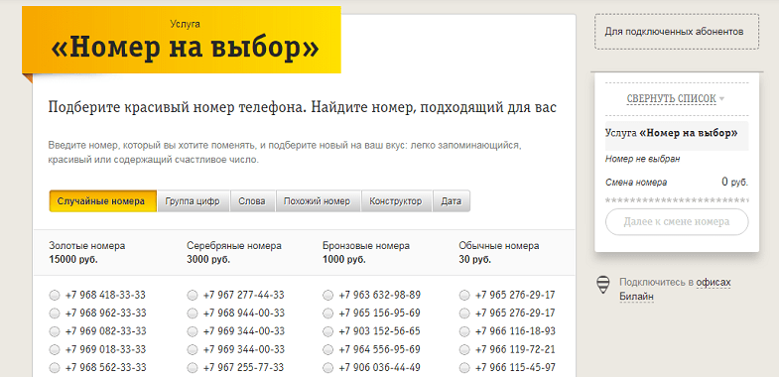The height and width of the screenshot is (377, 779).
Task: Open the Дата tab
Action: (452, 201)
